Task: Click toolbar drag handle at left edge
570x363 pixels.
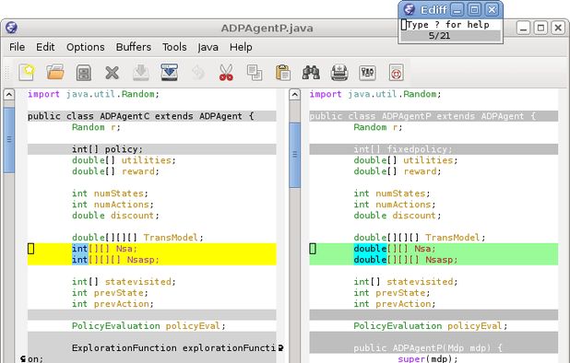Action: (6, 73)
